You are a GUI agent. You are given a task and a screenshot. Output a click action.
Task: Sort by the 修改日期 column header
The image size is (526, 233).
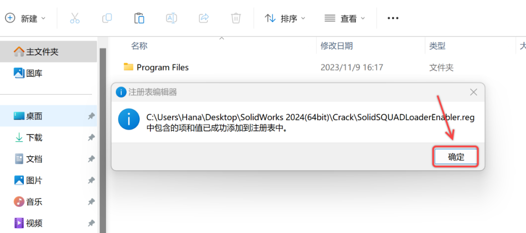pos(337,46)
